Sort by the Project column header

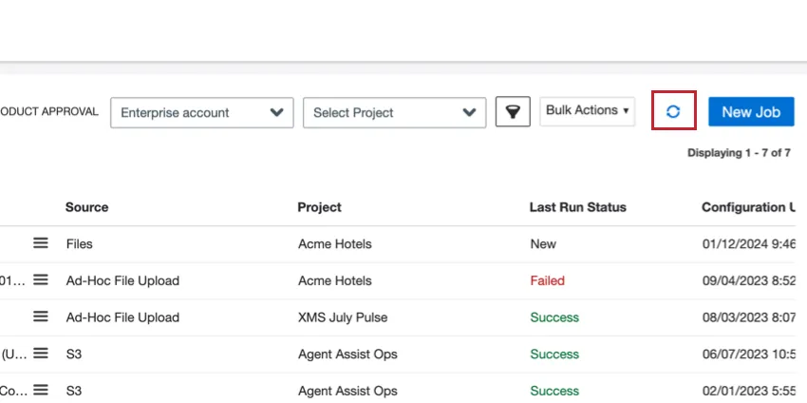click(x=319, y=207)
